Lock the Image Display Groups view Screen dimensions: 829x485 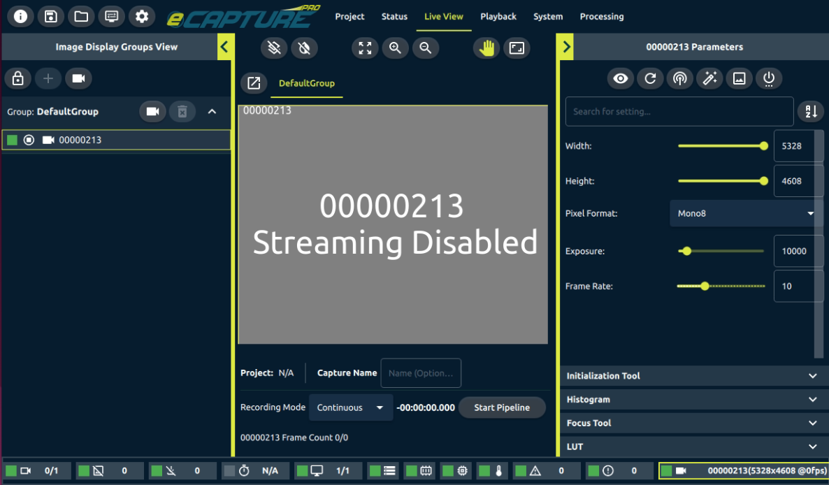coord(18,79)
